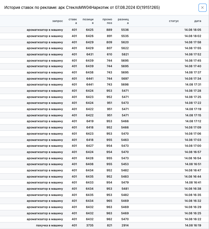209x229 pixels.
Task: Click the статус column header
Action: 174,21
